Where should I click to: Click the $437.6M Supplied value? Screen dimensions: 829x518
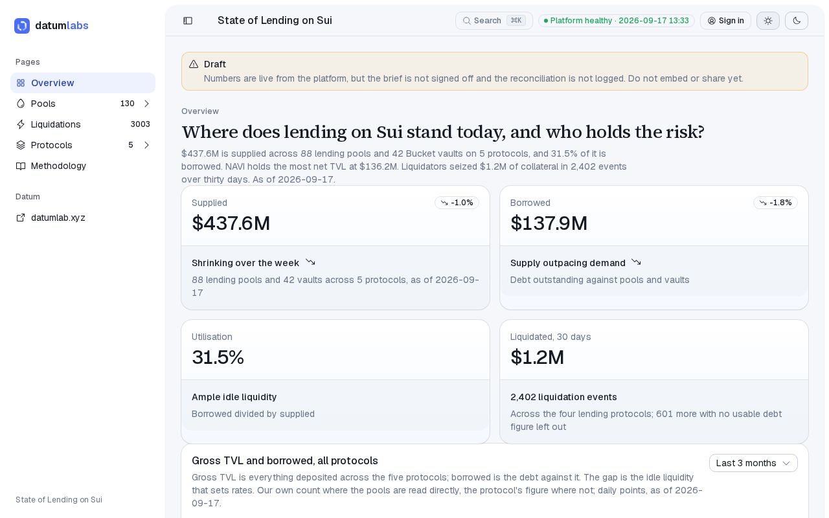pyautogui.click(x=231, y=223)
